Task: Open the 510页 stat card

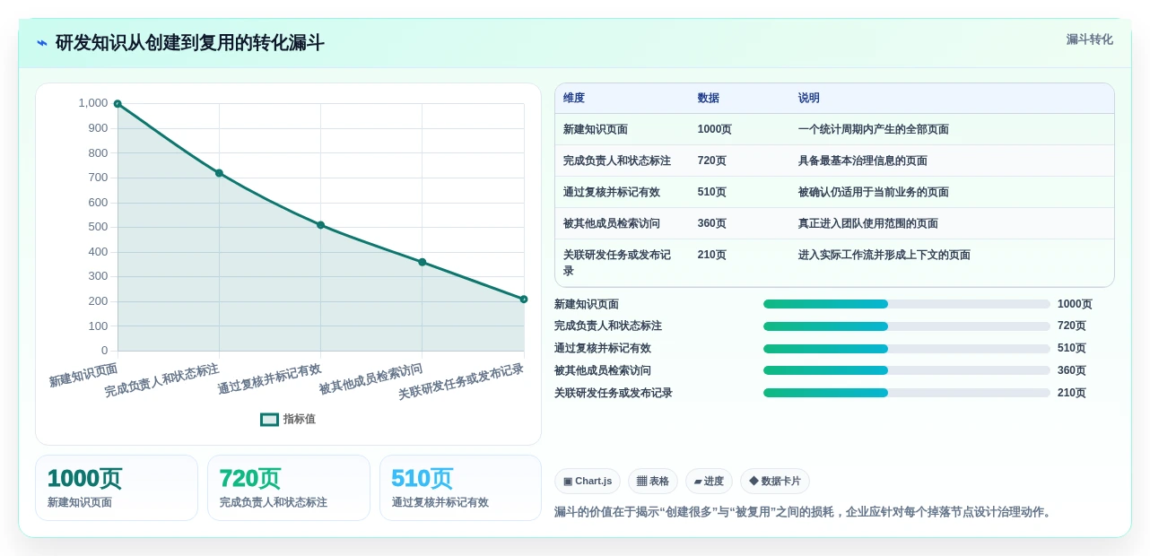Action: point(461,488)
